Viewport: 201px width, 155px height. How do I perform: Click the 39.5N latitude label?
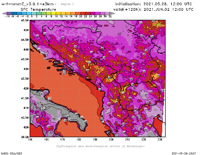pyautogui.click(x=25, y=137)
